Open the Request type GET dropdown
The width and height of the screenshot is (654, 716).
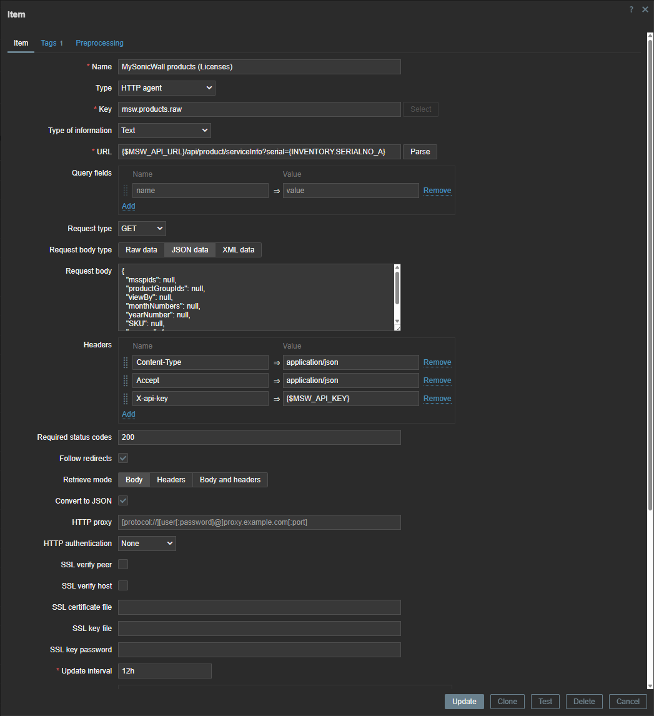(x=142, y=229)
